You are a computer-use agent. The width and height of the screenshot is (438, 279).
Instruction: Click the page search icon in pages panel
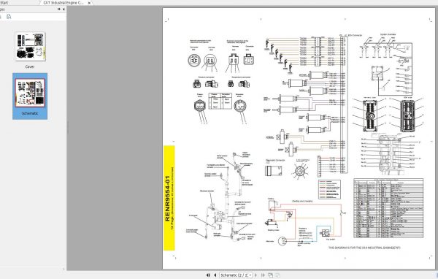pos(9,17)
